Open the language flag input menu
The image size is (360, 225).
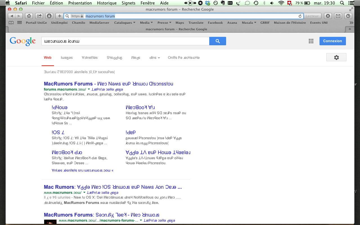pyautogui.click(x=289, y=3)
